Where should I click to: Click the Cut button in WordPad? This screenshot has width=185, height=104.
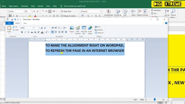15,27
